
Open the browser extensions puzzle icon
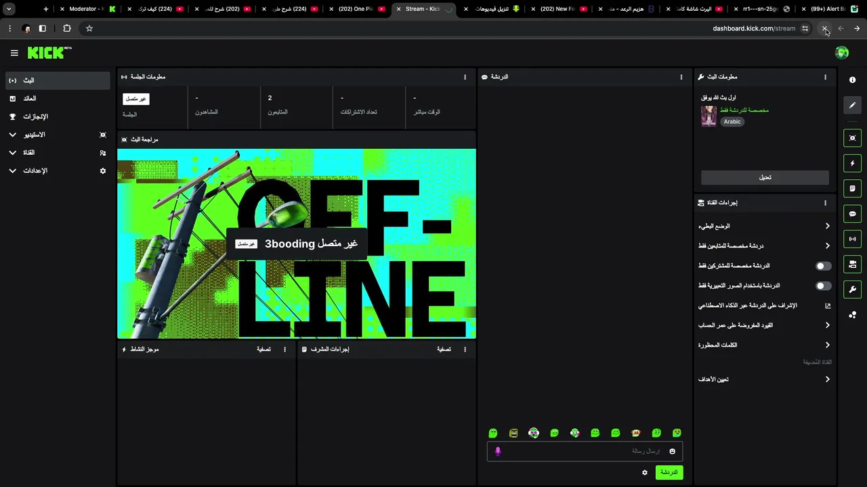click(x=66, y=28)
